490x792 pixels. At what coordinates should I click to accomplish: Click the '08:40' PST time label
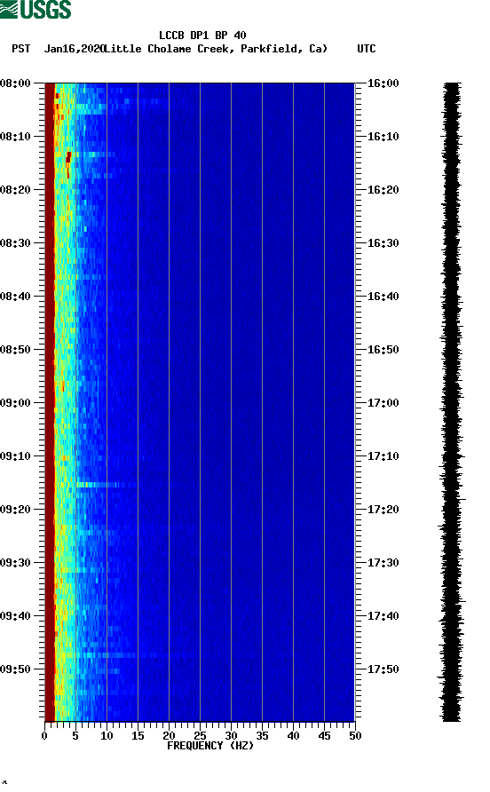[16, 297]
